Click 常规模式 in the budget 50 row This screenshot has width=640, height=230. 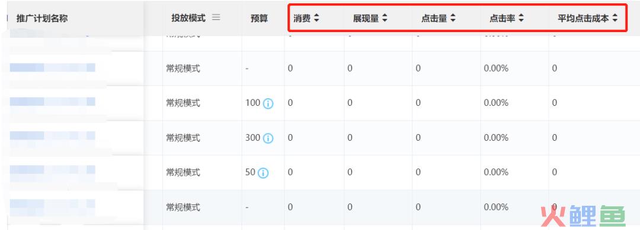click(183, 172)
